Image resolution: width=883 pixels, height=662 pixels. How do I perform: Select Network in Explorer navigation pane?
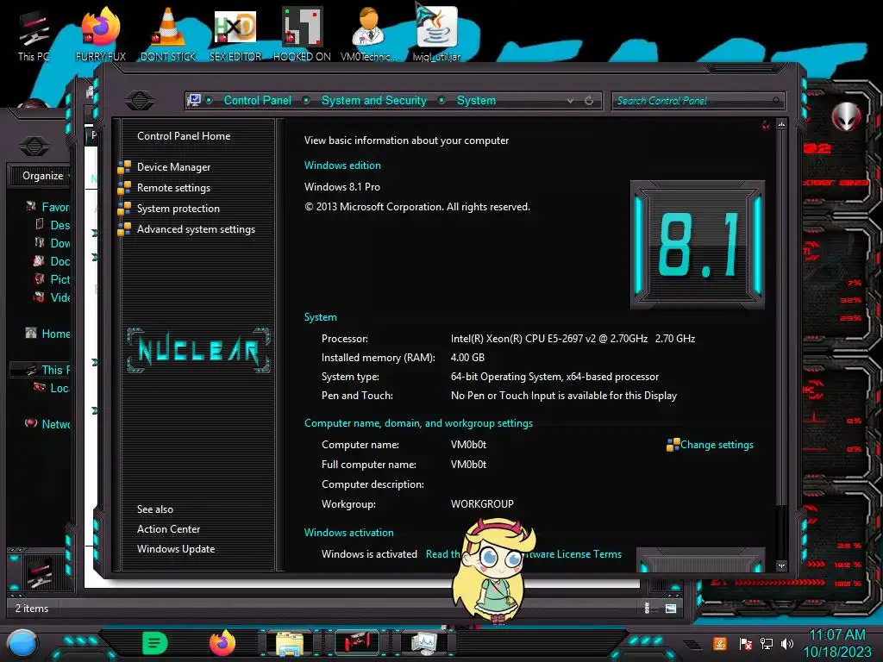point(48,424)
